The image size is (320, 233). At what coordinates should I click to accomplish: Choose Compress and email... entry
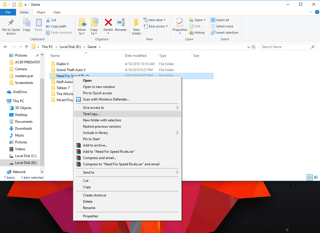point(127,158)
